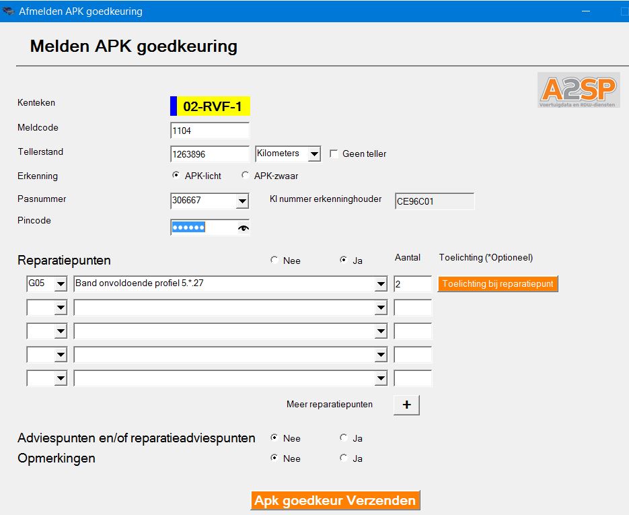The width and height of the screenshot is (629, 515).
Task: Click the Tellerstand field showing 1263896
Action: pyautogui.click(x=210, y=154)
